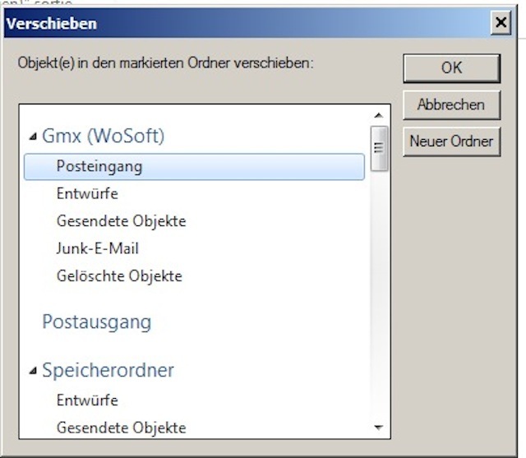Collapse the Speicherordner tree node
Image resolution: width=526 pixels, height=458 pixels.
(33, 370)
